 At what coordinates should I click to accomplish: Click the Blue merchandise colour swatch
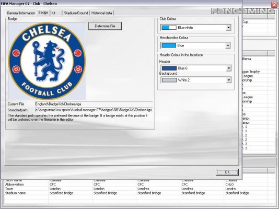169,45
